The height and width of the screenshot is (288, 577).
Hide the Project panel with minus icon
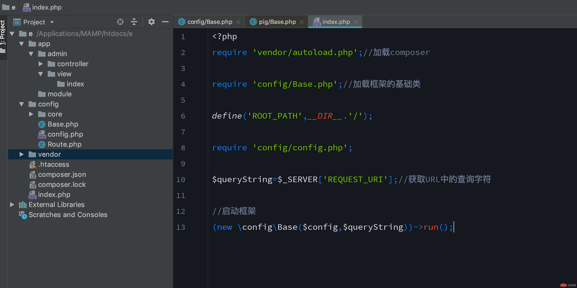coord(165,22)
